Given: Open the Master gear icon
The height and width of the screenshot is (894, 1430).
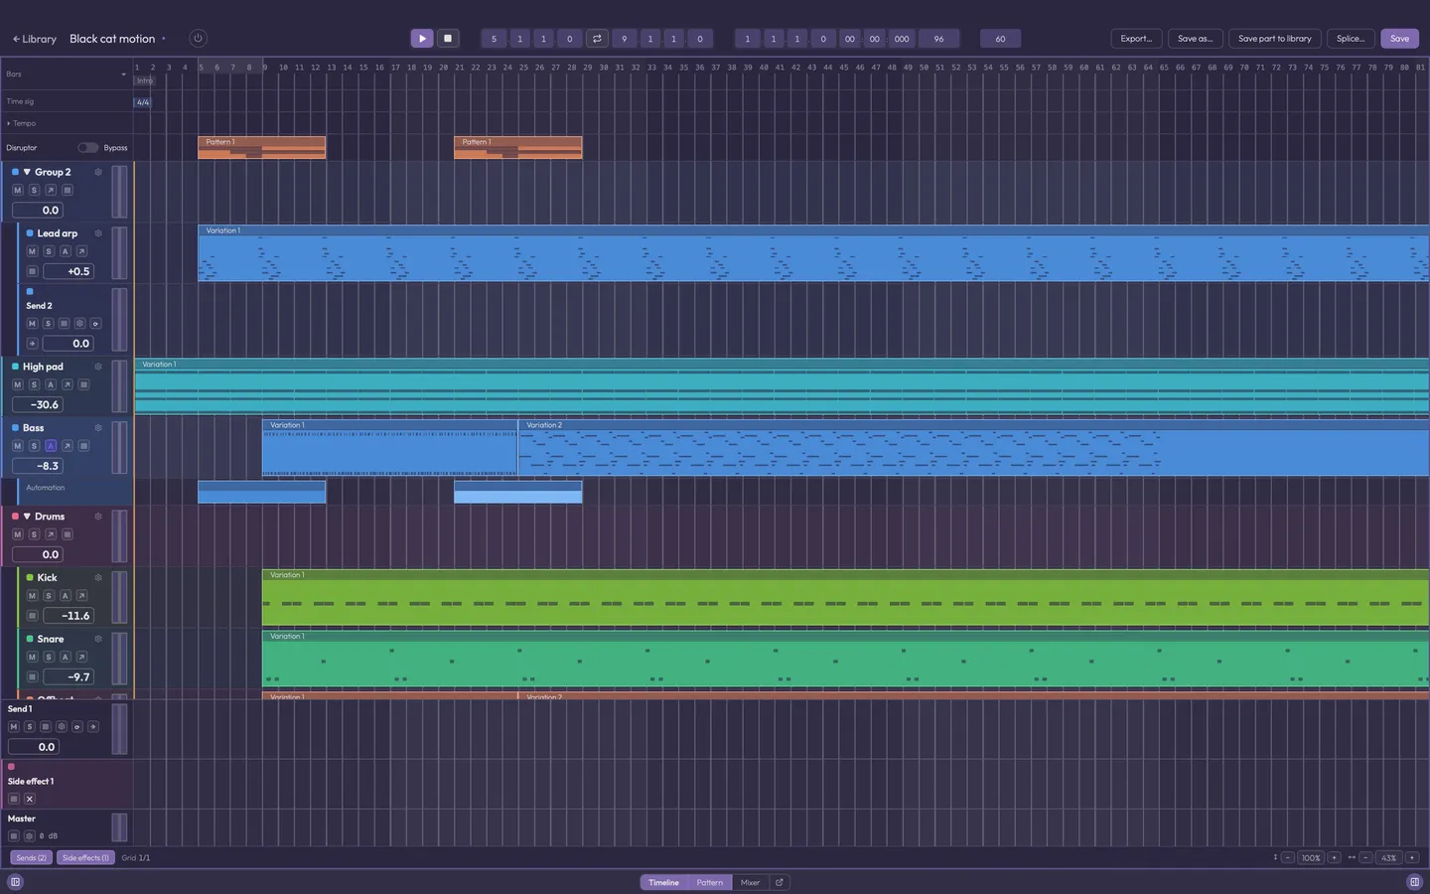Looking at the screenshot, I should [29, 836].
